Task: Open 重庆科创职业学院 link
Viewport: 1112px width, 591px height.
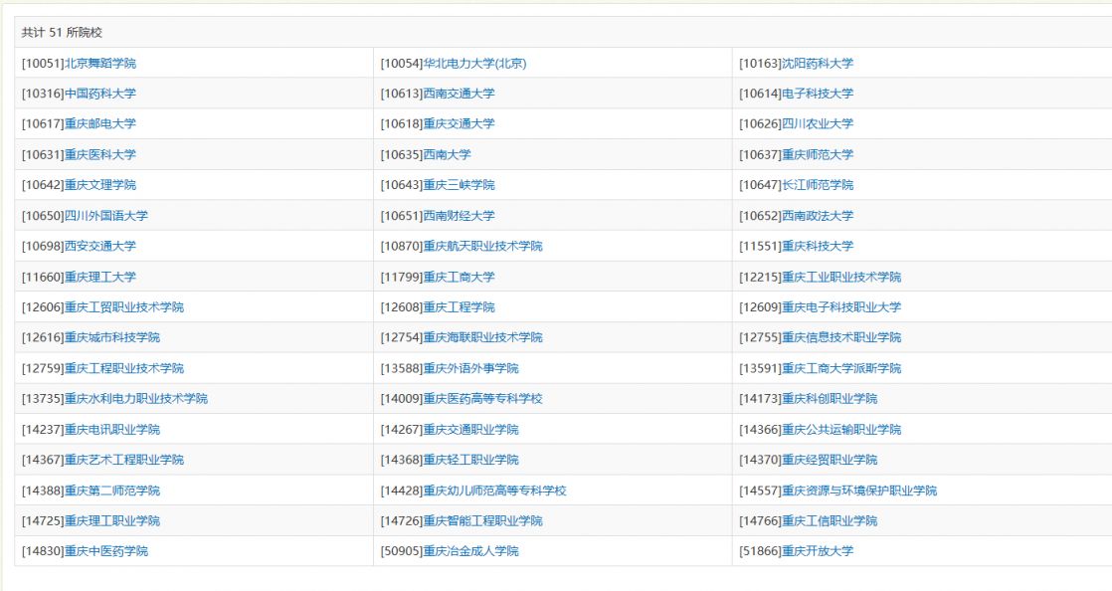Action: tap(830, 399)
